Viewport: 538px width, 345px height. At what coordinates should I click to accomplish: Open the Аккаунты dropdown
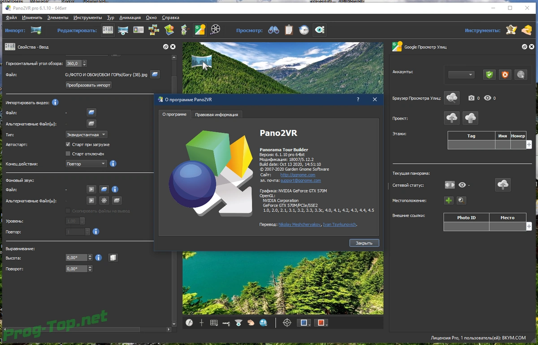[461, 75]
